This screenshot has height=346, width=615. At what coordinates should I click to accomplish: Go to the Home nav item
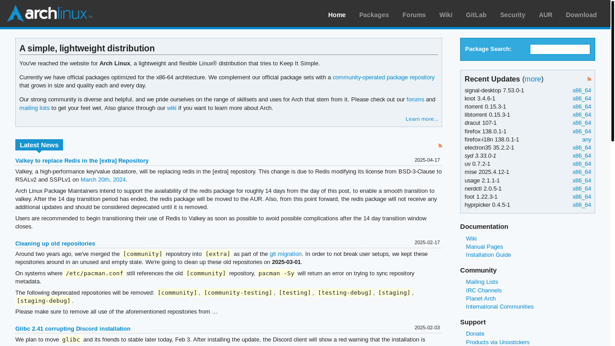pos(337,15)
